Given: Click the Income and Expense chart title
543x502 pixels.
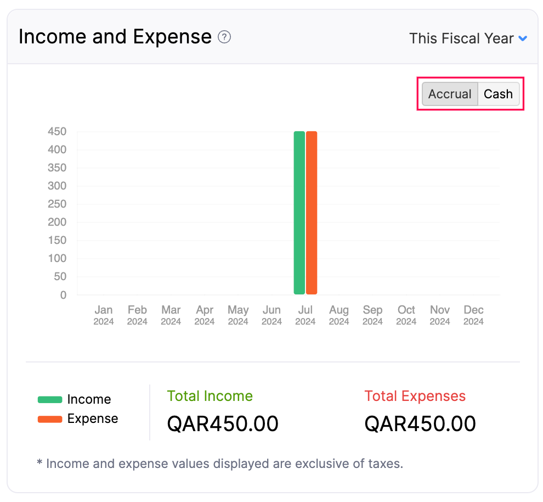Looking at the screenshot, I should (x=115, y=36).
